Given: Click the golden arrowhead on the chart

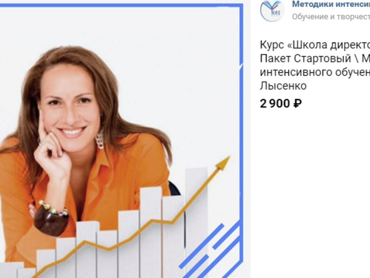Looking at the screenshot, I should coord(223,163).
